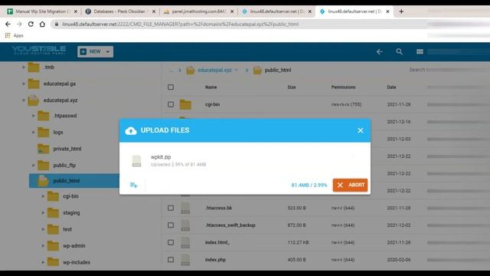
Task: Expand the wp-admin tree folder
Action: [x=43, y=245]
